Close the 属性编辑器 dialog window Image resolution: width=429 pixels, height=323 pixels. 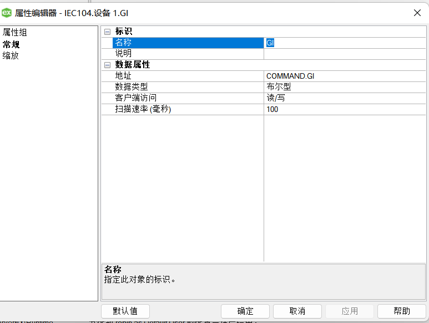click(417, 12)
